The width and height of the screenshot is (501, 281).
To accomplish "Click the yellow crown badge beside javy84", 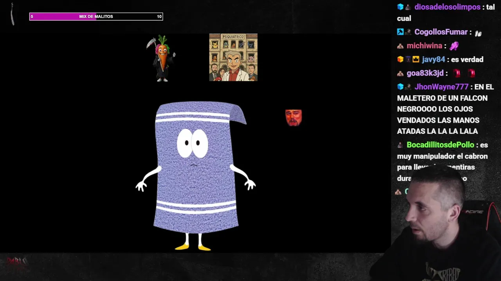I will pos(416,59).
